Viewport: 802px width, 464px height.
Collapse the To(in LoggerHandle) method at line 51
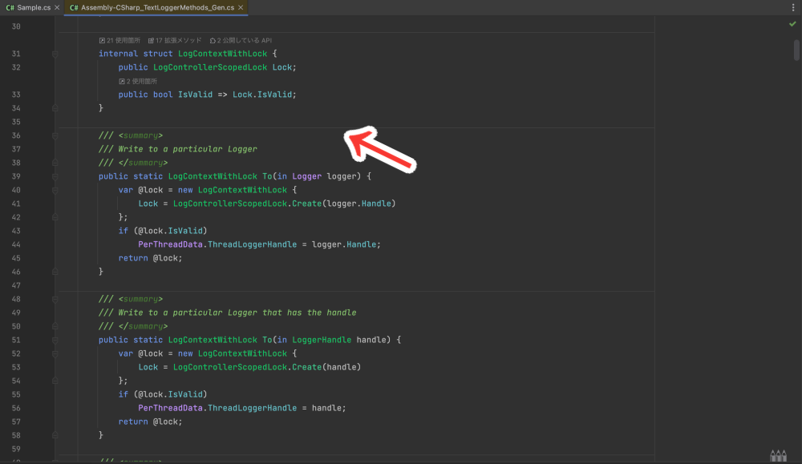pos(55,340)
